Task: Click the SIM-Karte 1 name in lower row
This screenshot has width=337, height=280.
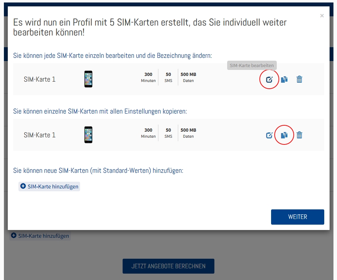Action: (40, 135)
